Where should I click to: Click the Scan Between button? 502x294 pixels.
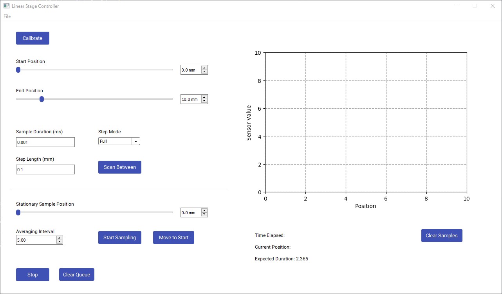120,167
